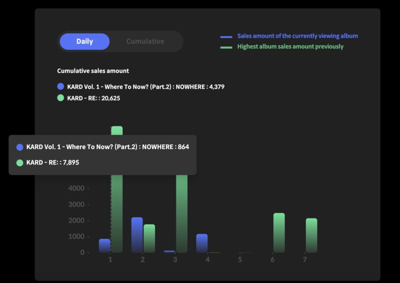
Task: Select day 2 green bar
Action: pyautogui.click(x=149, y=239)
